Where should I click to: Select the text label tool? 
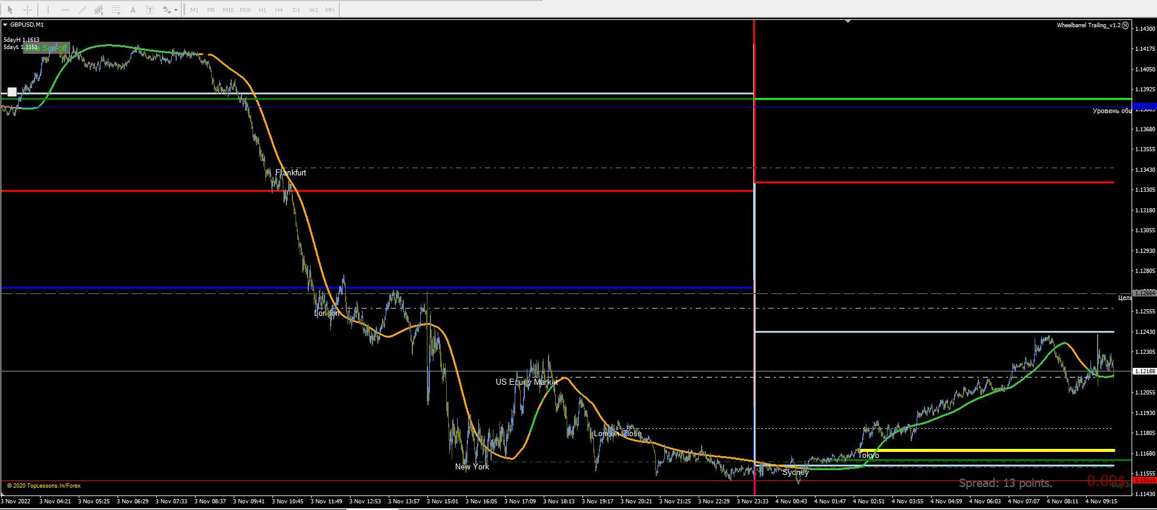(x=150, y=10)
